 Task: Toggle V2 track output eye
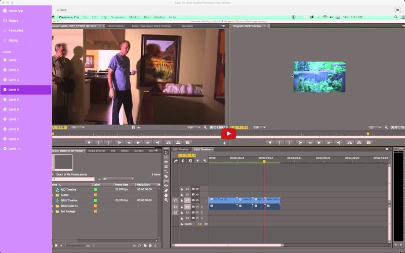[x=197, y=195]
